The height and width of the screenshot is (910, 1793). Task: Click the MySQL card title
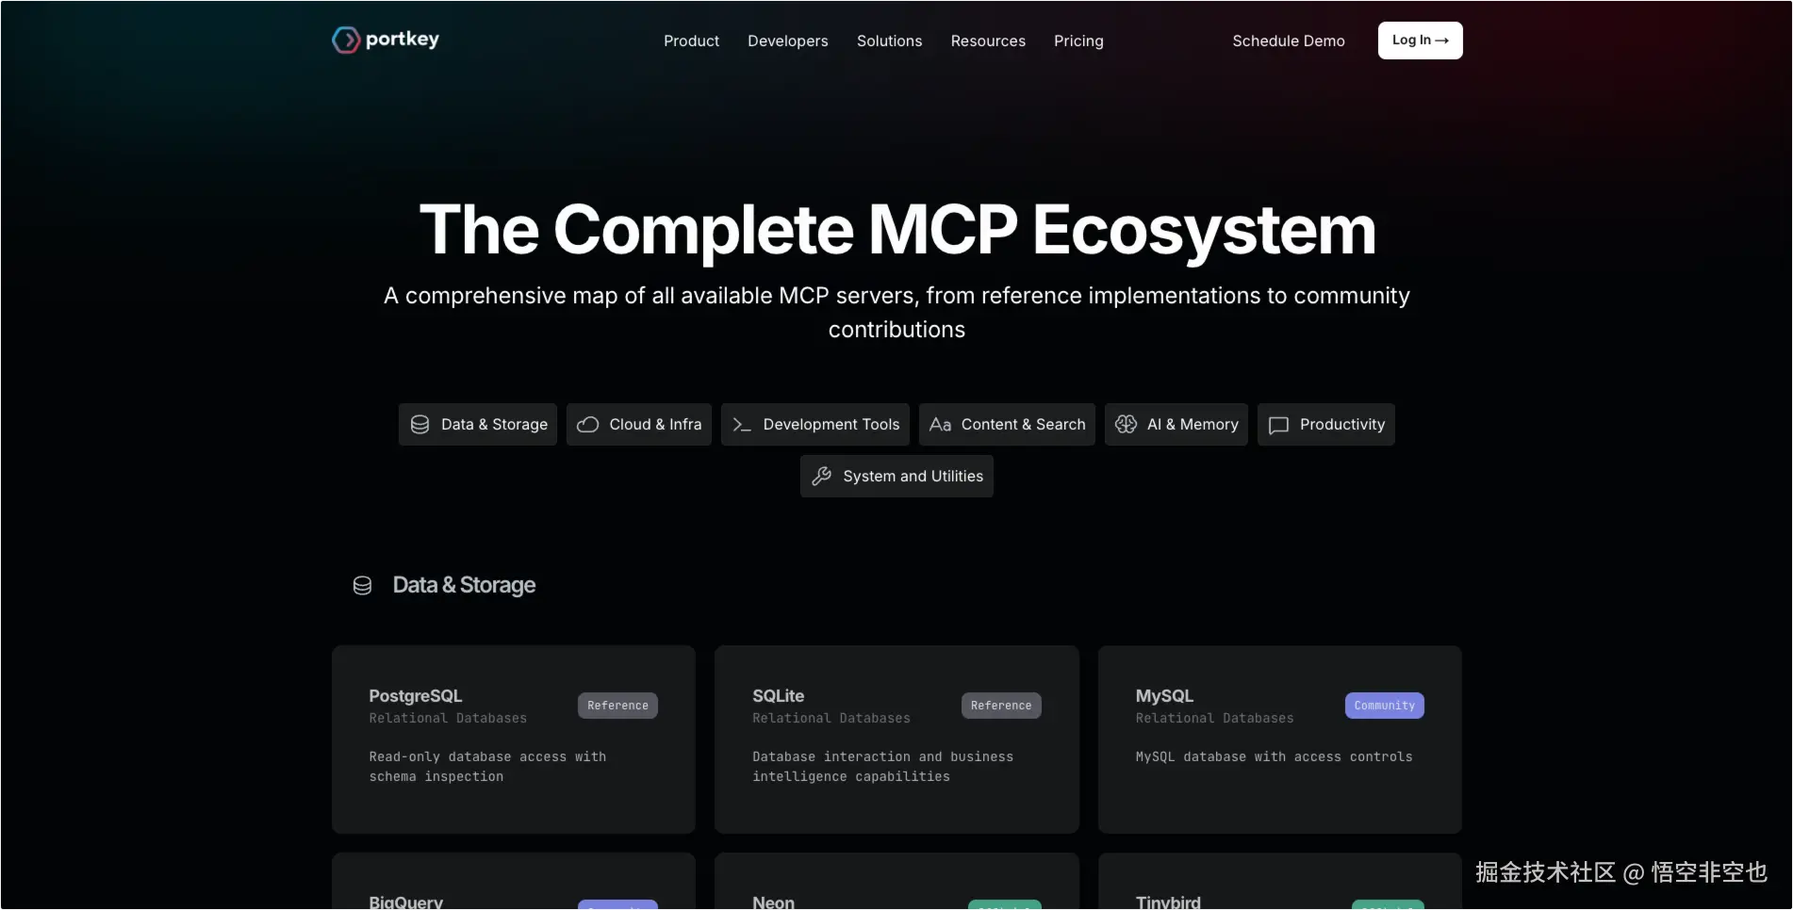[1164, 696]
